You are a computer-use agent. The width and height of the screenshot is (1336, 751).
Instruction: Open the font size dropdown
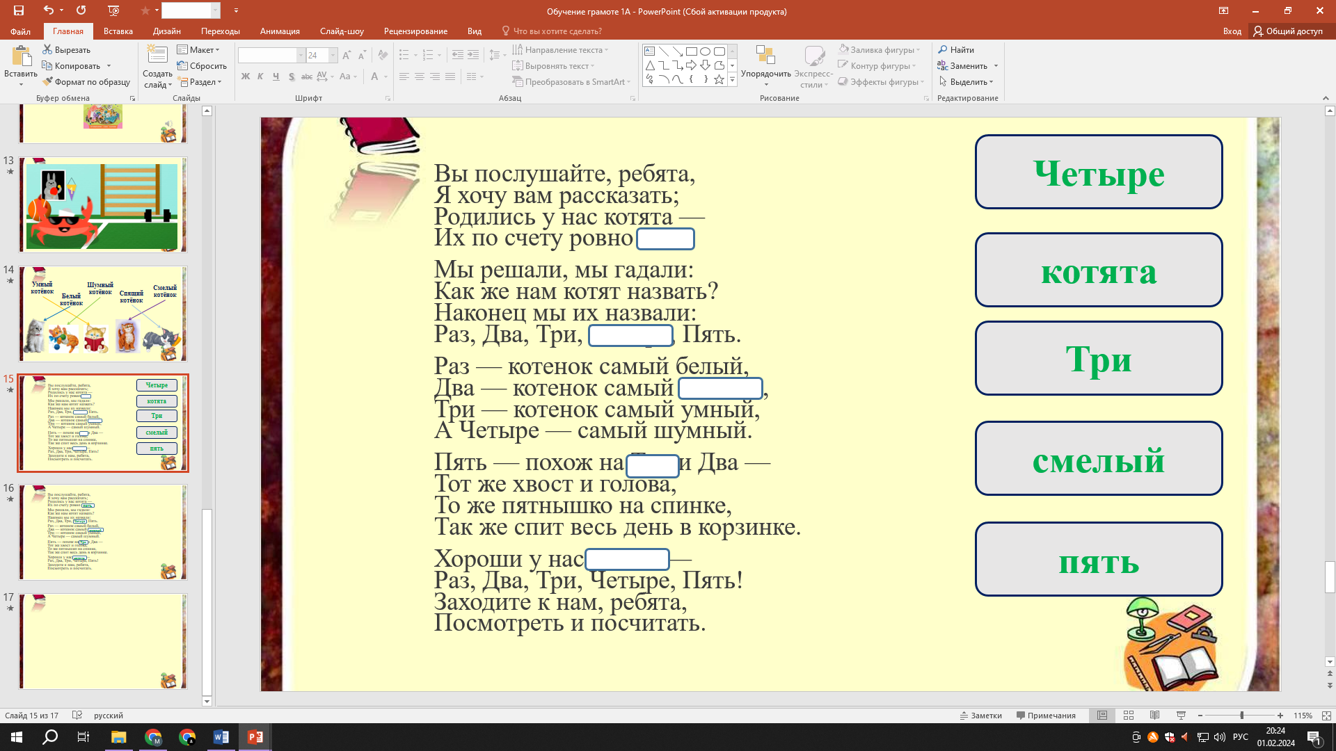pos(333,56)
